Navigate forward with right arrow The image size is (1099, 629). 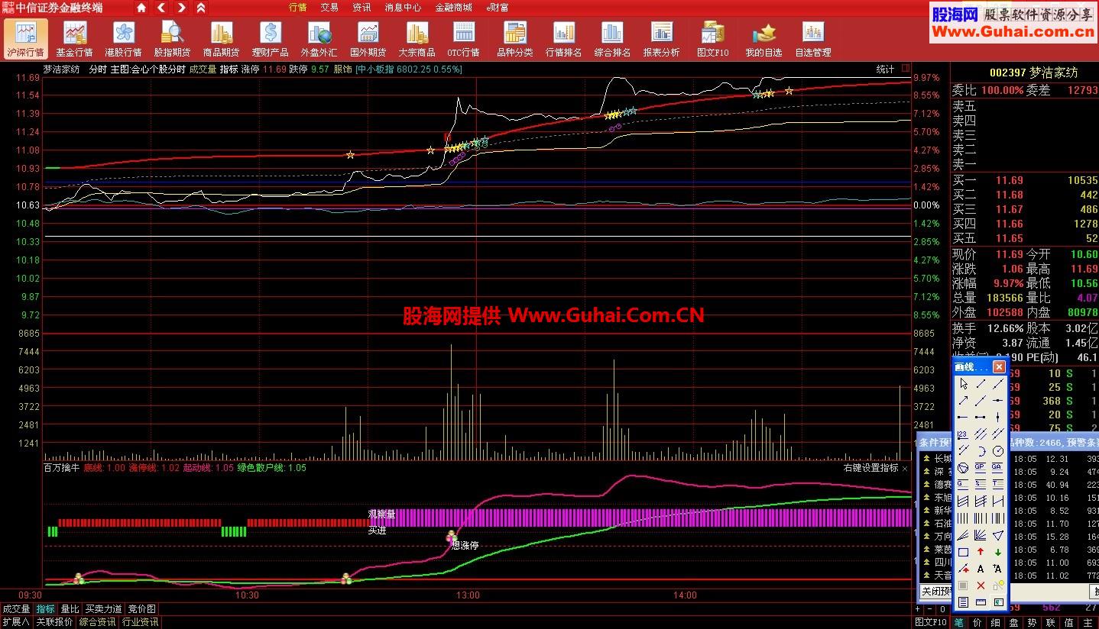click(x=181, y=8)
